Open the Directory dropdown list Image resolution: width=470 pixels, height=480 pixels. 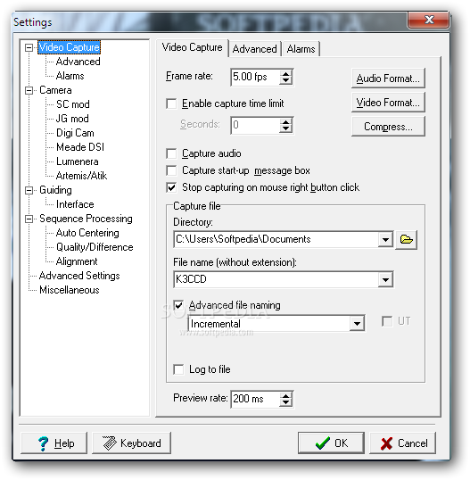pos(385,239)
